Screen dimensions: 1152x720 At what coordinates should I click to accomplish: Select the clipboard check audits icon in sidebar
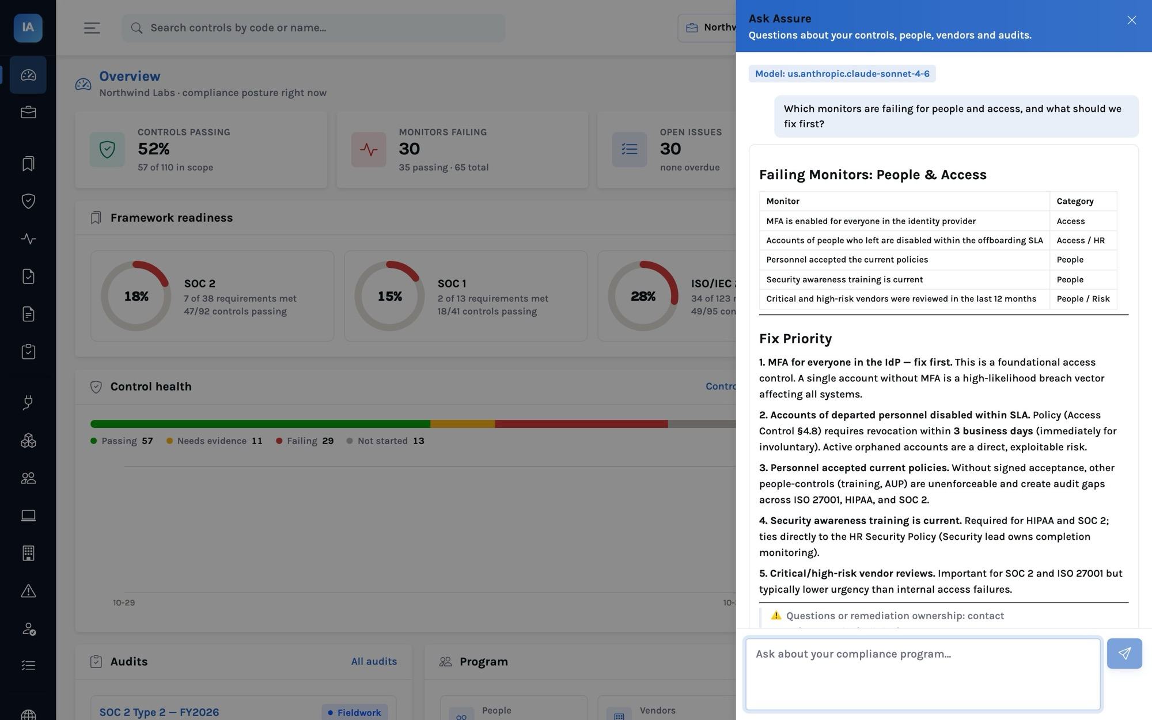pos(28,351)
